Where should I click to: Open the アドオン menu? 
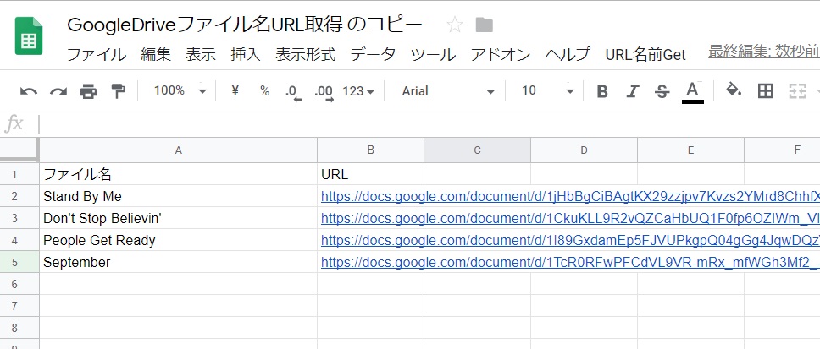click(501, 54)
